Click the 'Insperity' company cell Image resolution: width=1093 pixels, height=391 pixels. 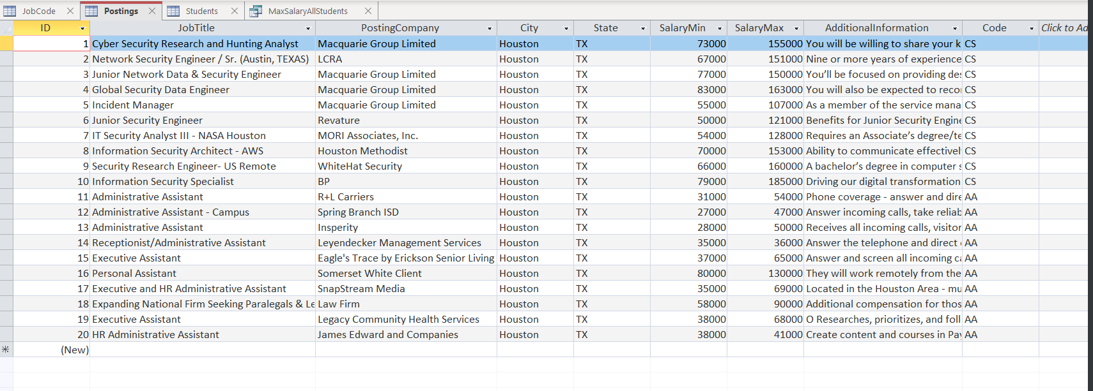(406, 227)
